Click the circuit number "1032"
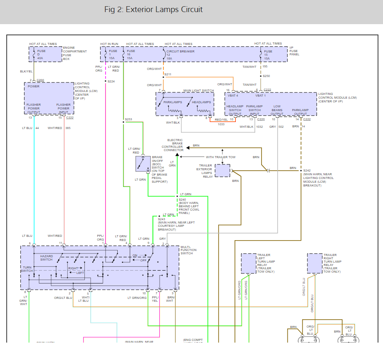 click(x=259, y=127)
